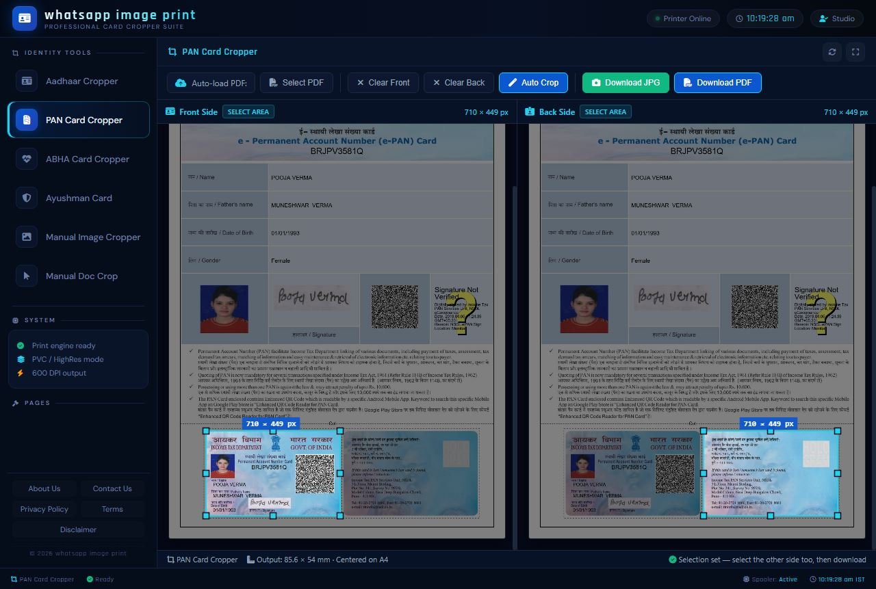Download the cropped card as JPG
The width and height of the screenshot is (876, 589).
pos(626,83)
